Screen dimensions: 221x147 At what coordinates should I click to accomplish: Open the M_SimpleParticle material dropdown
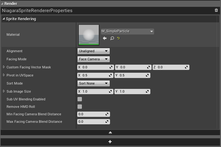click(128, 31)
